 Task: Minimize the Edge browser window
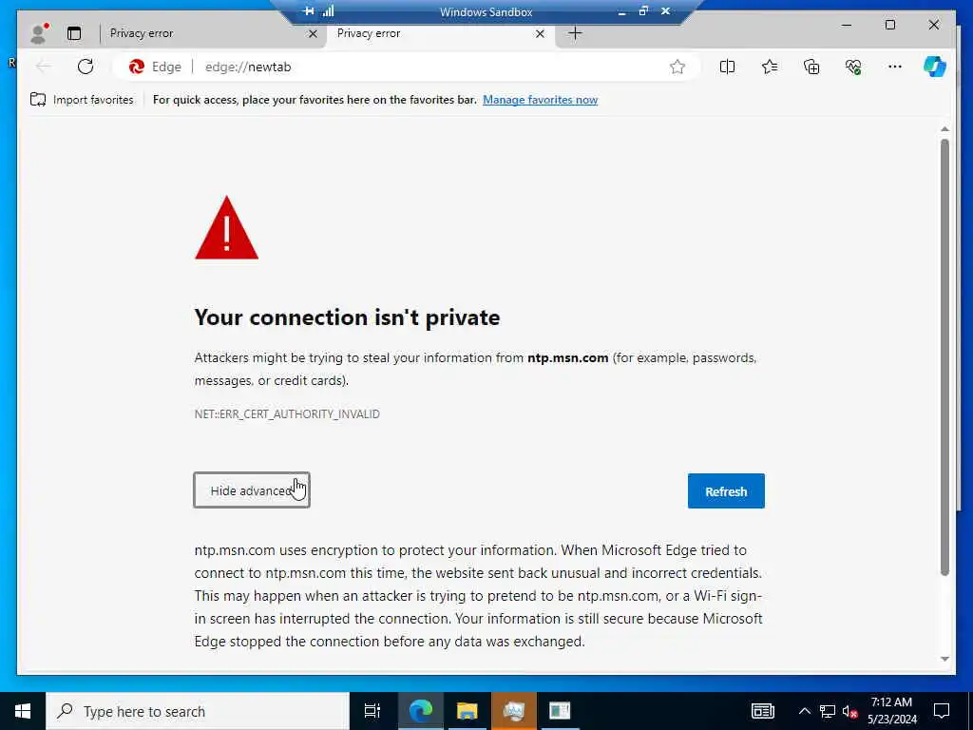tap(847, 25)
